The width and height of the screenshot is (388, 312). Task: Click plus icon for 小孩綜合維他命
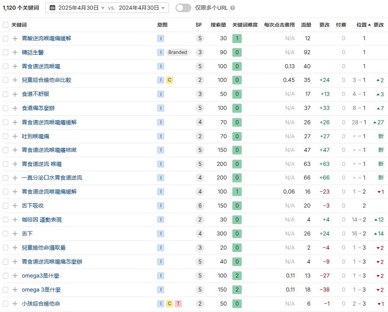tap(15, 304)
